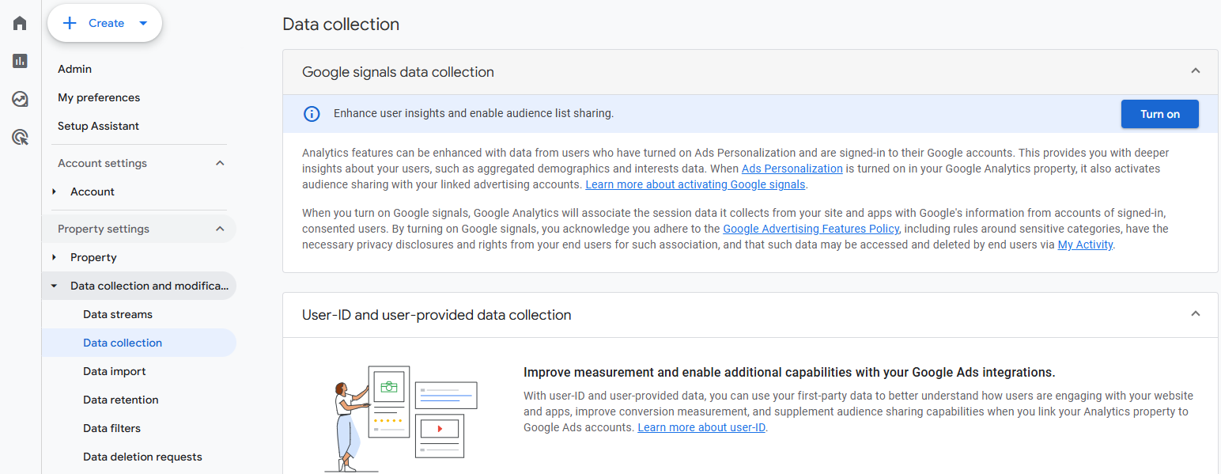
Task: Open the Create dropdown arrow
Action: click(x=143, y=23)
